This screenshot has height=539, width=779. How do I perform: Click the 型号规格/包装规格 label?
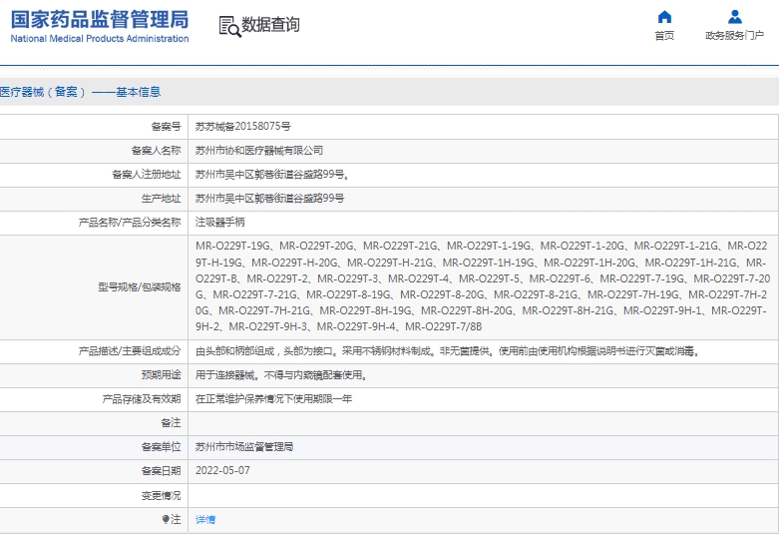pyautogui.click(x=140, y=286)
